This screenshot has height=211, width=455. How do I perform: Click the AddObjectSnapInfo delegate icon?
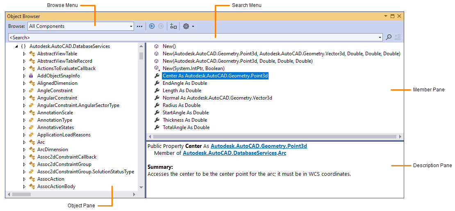[x=31, y=76]
